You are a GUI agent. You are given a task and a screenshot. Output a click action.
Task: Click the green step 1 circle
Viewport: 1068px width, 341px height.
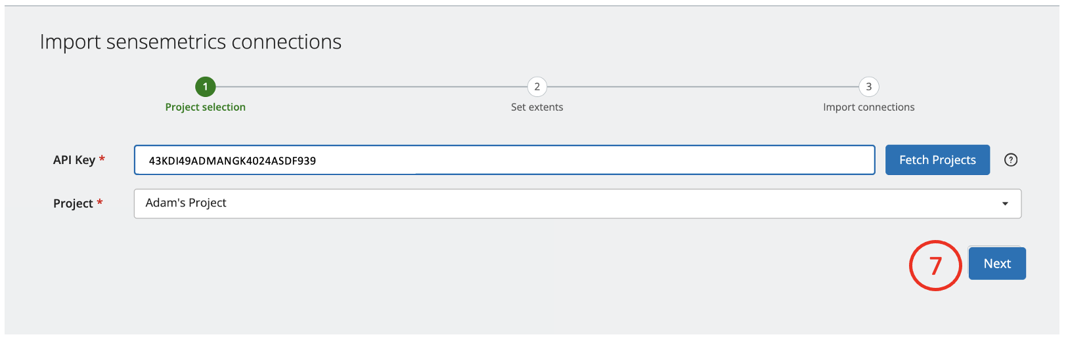coord(206,87)
